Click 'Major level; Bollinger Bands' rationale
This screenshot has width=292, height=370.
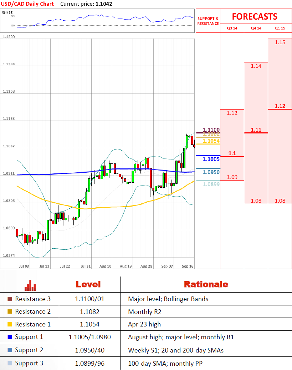pos(168,299)
